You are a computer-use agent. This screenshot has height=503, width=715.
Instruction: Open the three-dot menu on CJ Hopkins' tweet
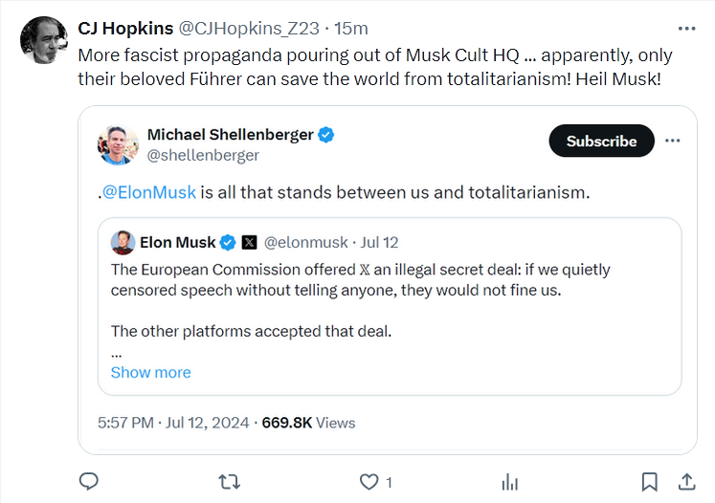click(686, 29)
